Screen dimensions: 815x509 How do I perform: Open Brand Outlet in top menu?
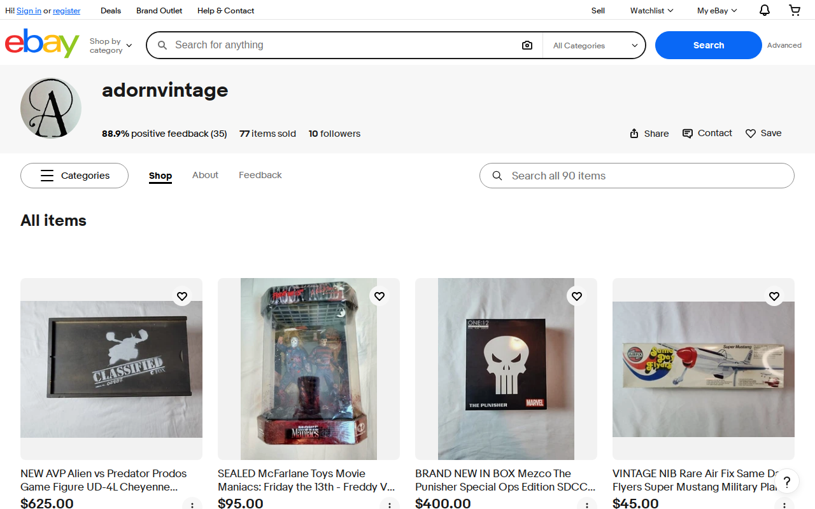point(159,10)
